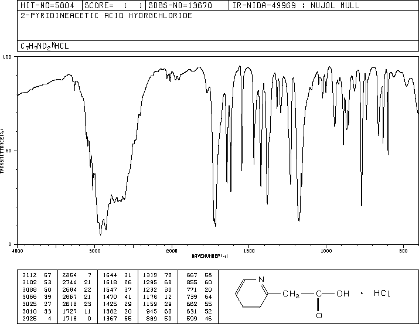Click the HCl label in the structure
Viewport: 419px width, 324px height.
[x=382, y=294]
